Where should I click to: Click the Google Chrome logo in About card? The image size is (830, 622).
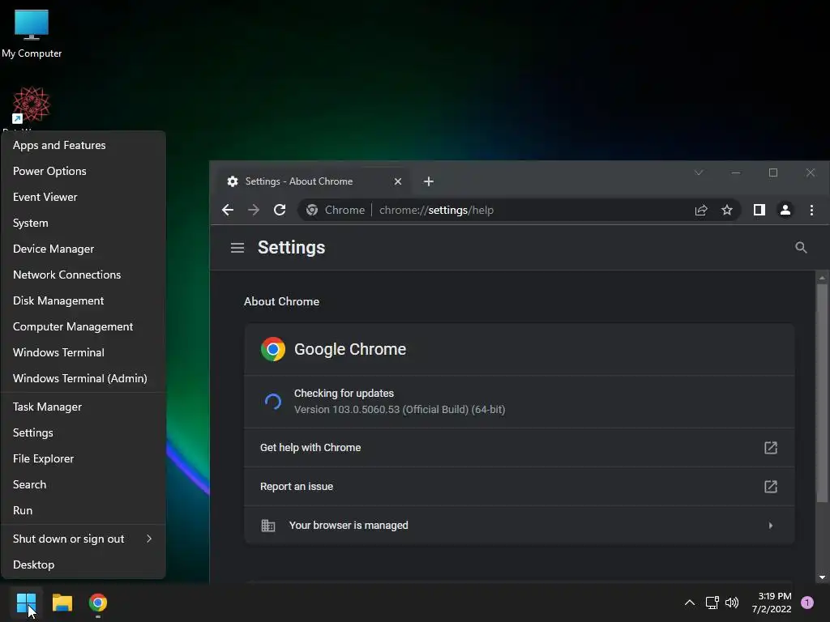pos(273,349)
